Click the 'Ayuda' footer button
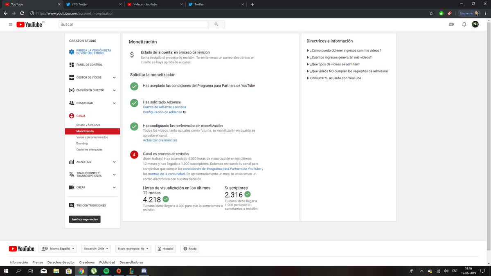 [x=190, y=249]
